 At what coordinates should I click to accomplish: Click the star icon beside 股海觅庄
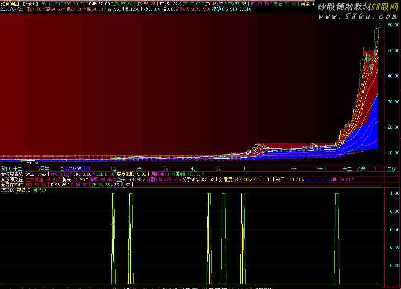click(3, 179)
